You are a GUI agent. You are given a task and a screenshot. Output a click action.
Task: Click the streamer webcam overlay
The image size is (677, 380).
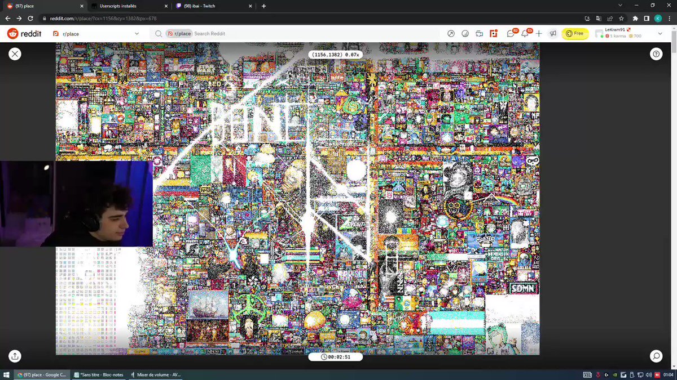pos(76,204)
